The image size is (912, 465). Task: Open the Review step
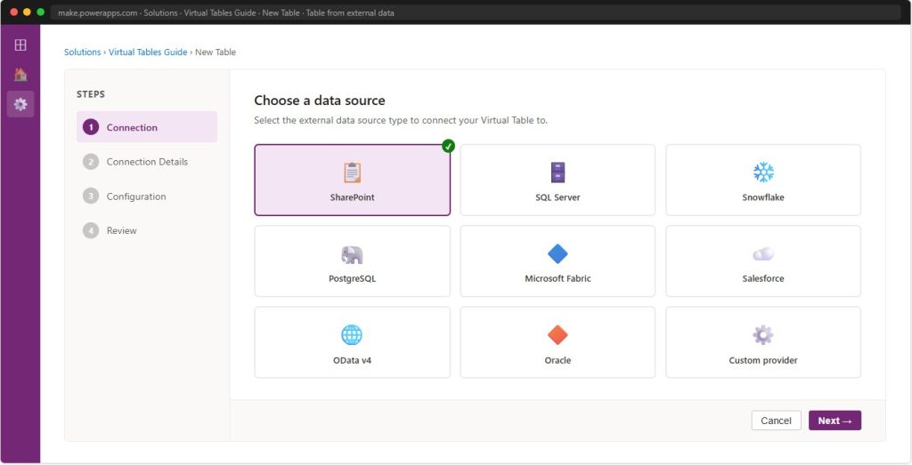tap(147, 230)
